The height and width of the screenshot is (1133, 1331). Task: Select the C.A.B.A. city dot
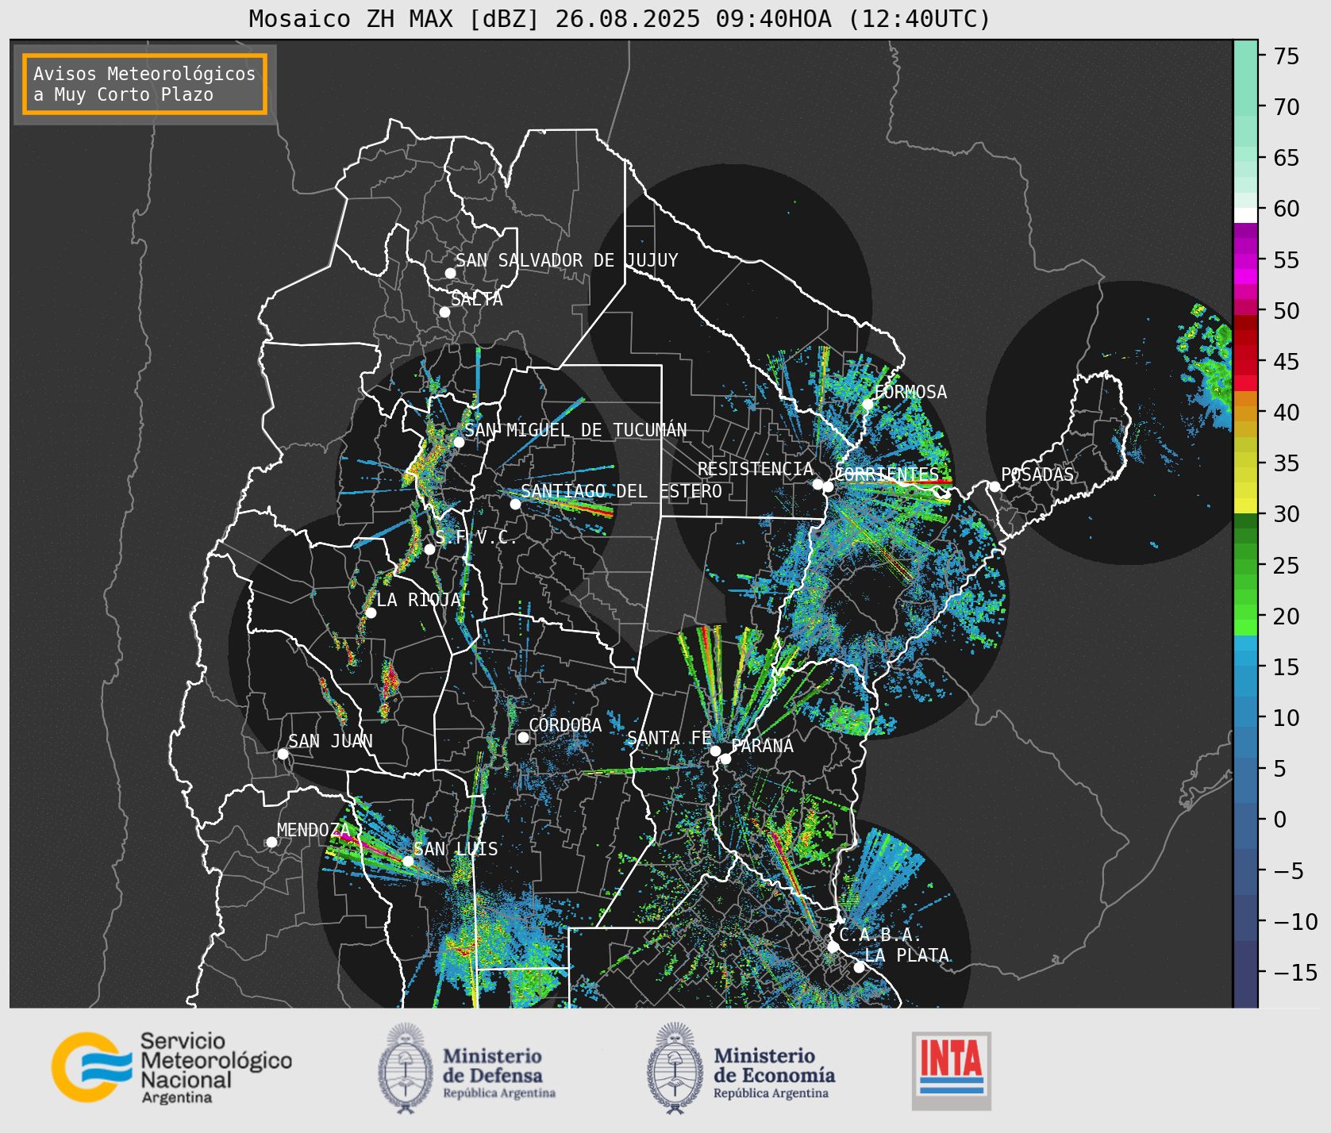click(833, 947)
